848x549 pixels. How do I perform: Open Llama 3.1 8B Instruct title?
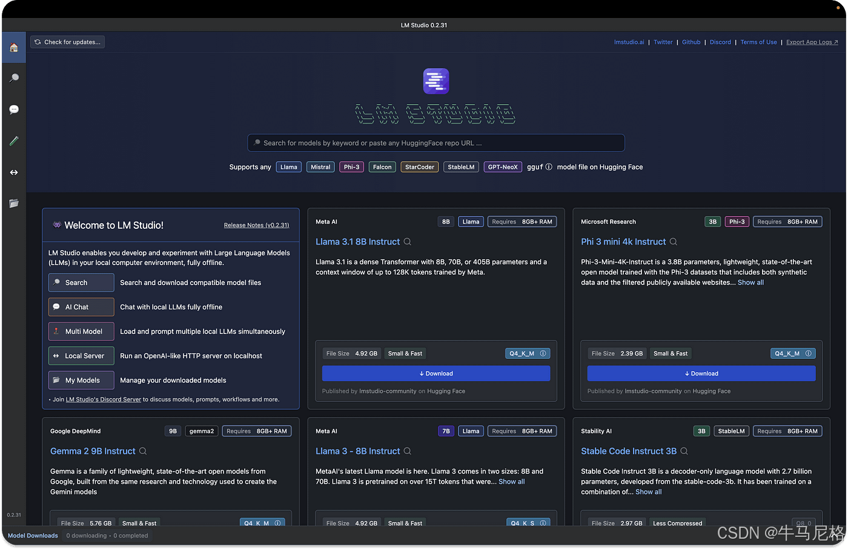[358, 242]
